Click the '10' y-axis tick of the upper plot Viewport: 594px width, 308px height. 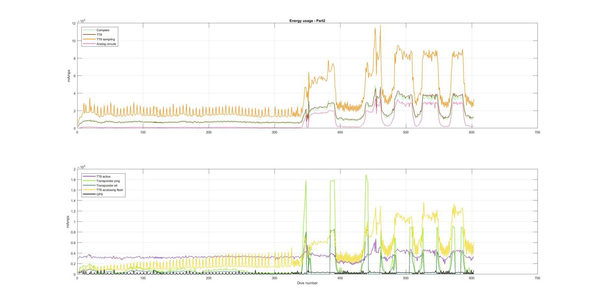point(74,41)
